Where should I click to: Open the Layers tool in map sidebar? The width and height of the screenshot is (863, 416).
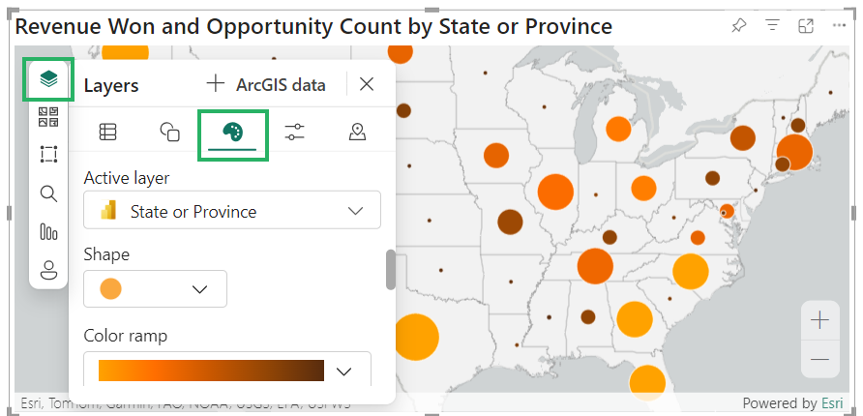click(48, 78)
